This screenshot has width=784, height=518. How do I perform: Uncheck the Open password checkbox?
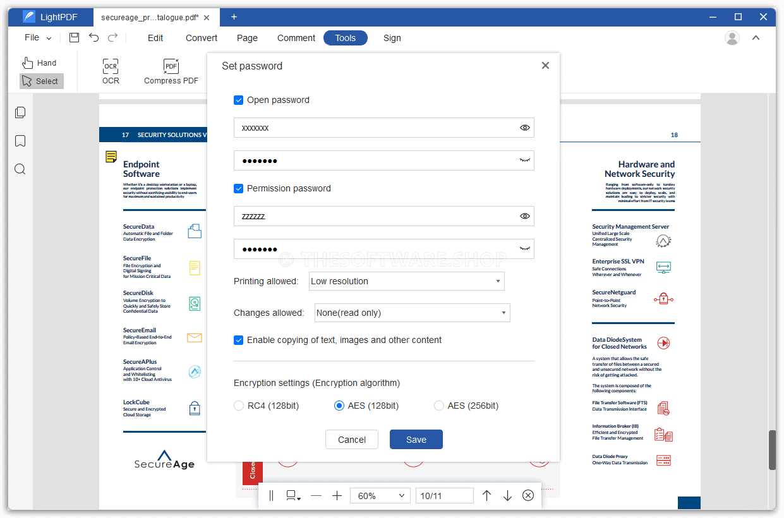pos(238,100)
